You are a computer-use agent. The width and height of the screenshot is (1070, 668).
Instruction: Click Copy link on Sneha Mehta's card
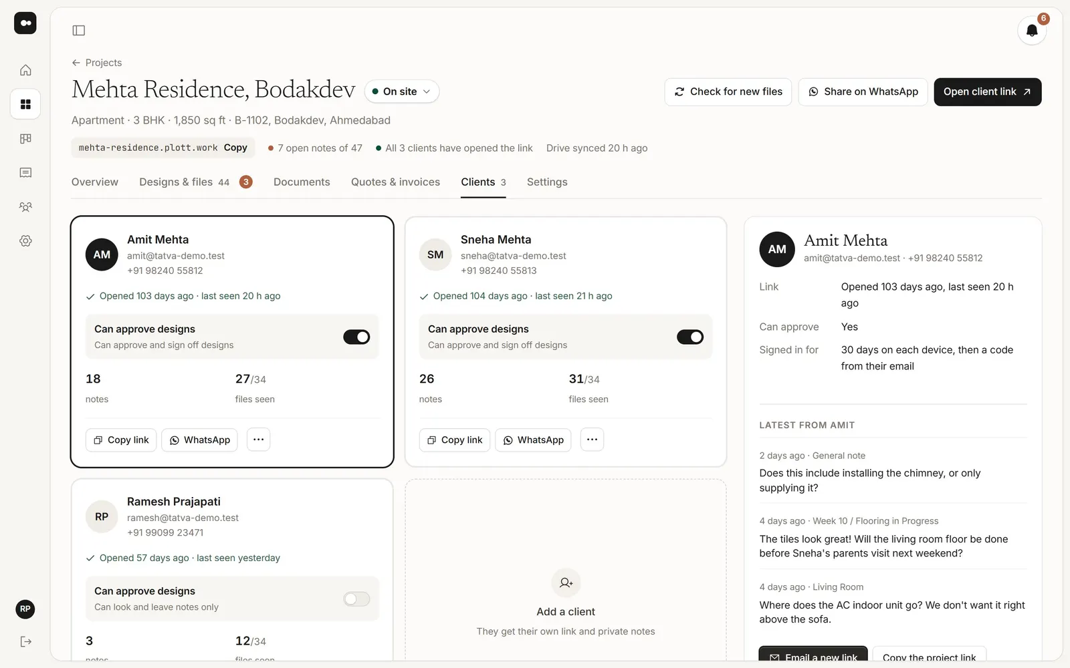[x=455, y=440]
